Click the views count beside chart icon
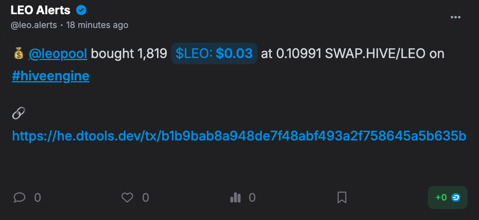The width and height of the screenshot is (479, 220). [252, 198]
